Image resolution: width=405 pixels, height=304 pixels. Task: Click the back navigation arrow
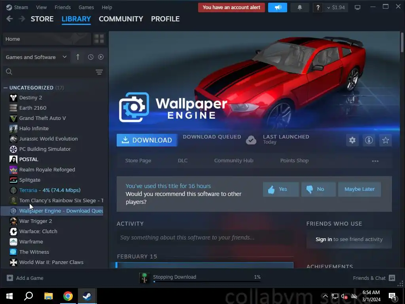[x=9, y=19]
